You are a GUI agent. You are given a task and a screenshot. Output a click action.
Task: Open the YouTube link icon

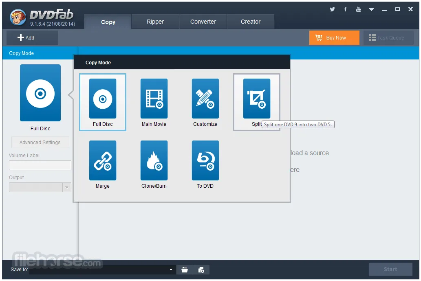[358, 9]
